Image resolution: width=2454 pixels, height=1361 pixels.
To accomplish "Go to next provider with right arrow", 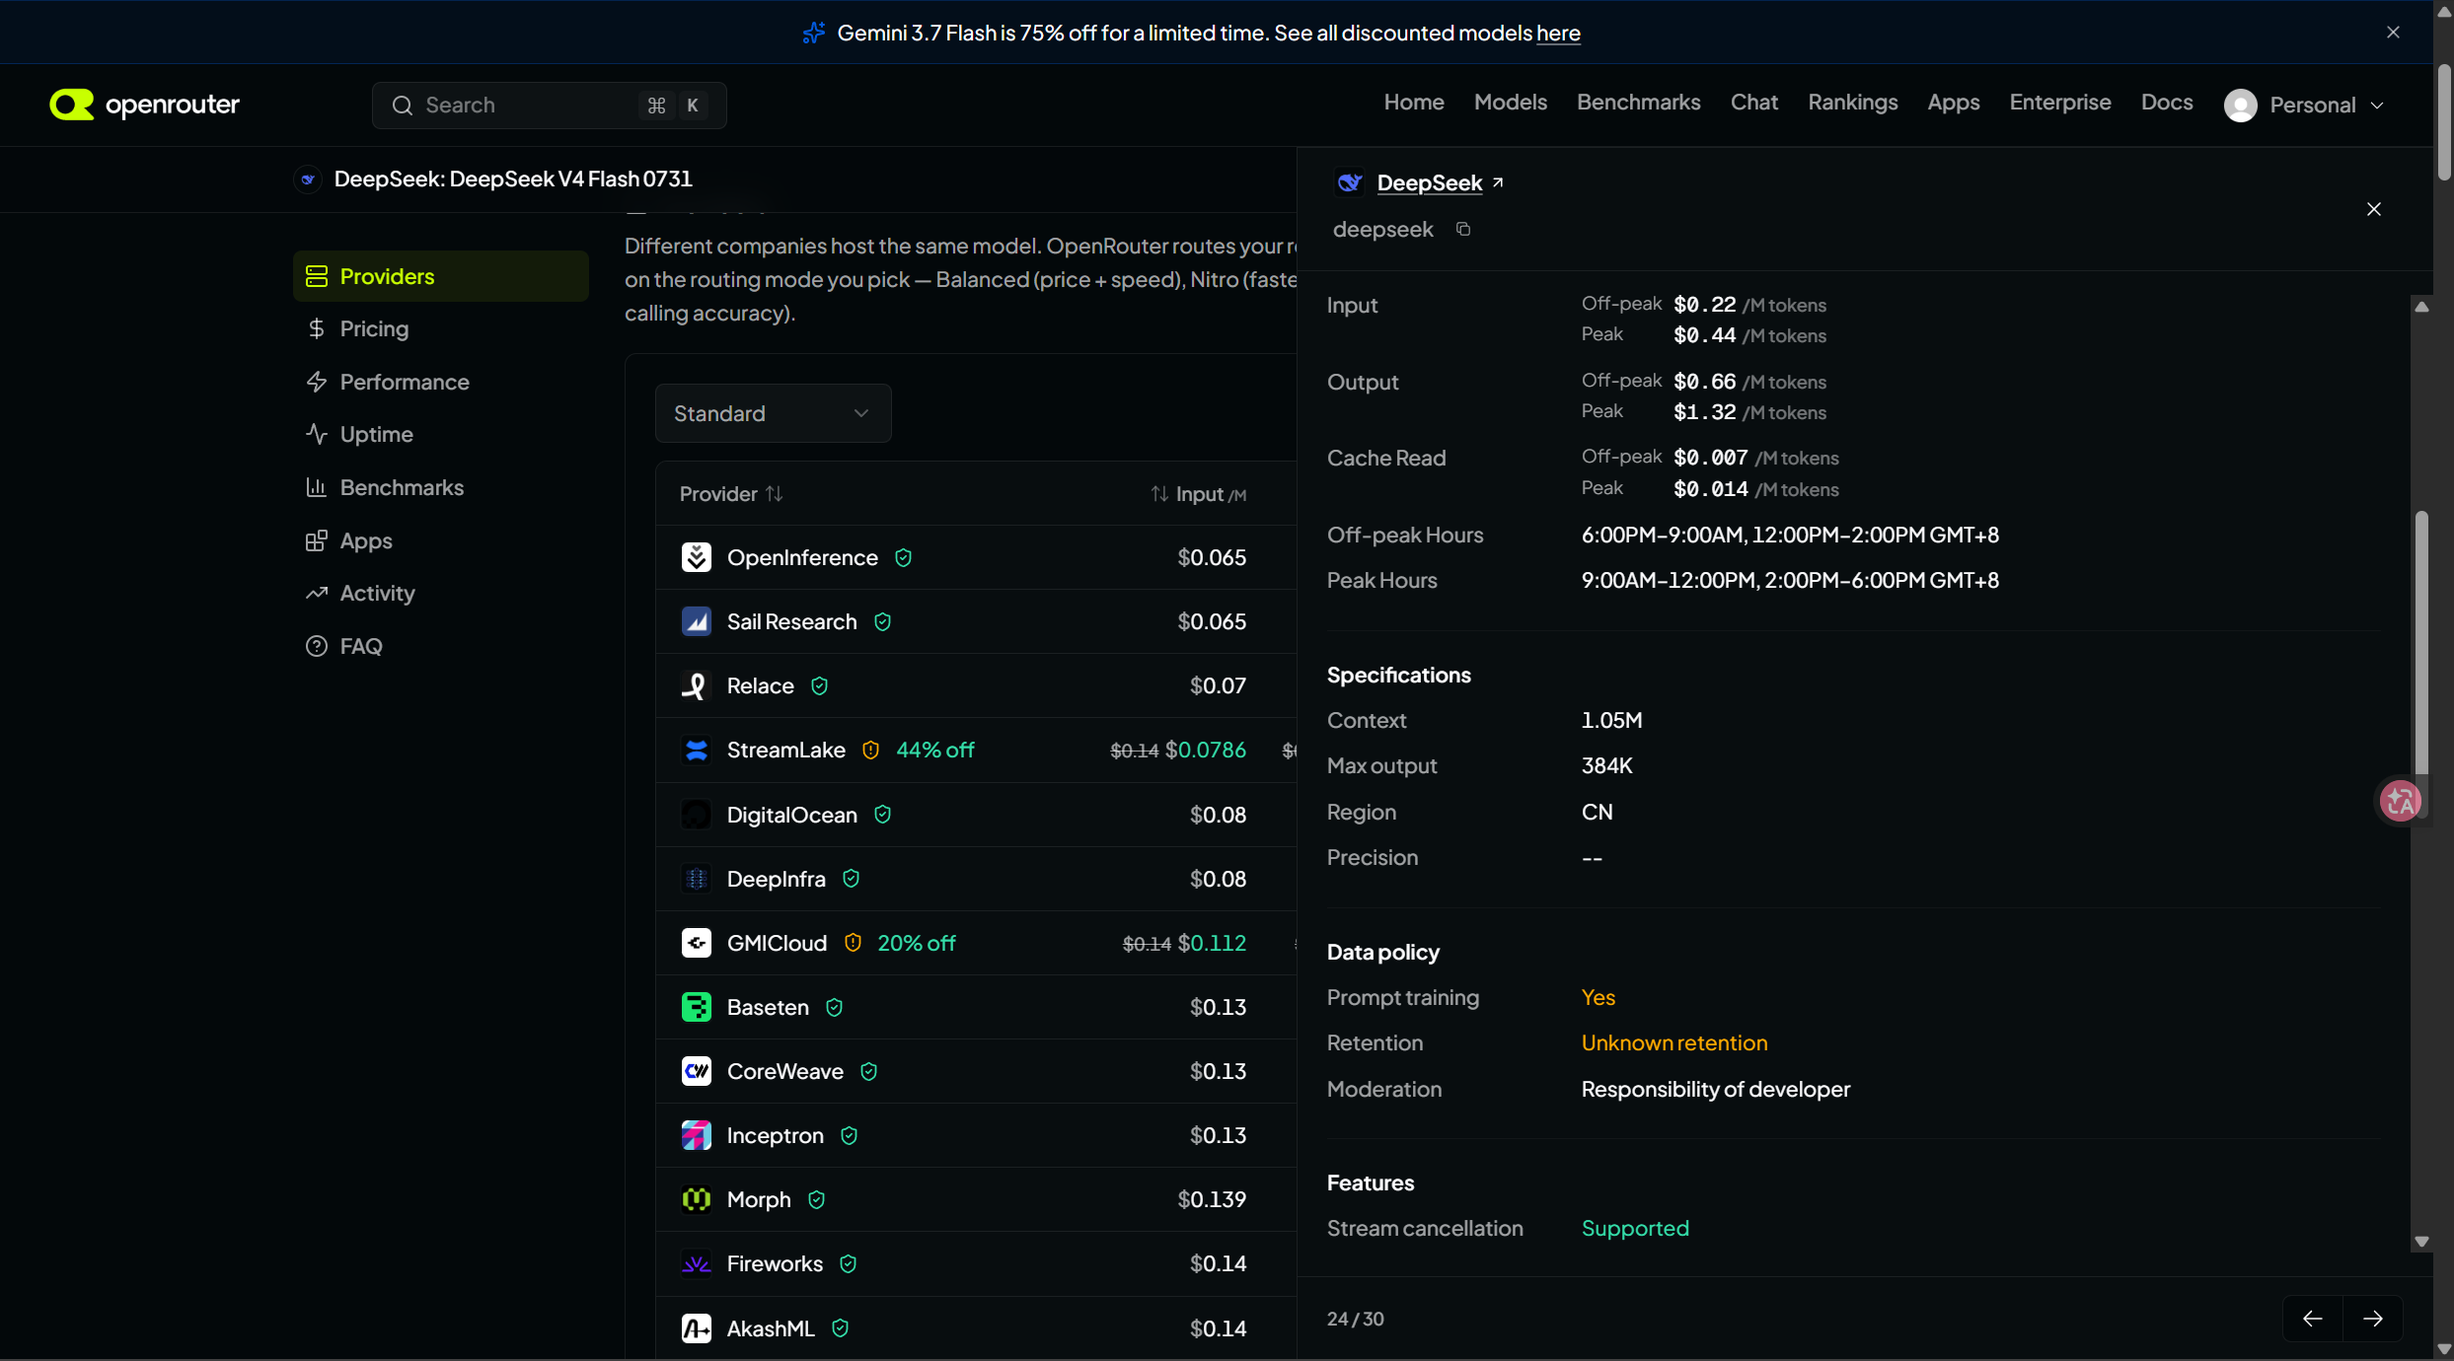I will coord(2372,1319).
